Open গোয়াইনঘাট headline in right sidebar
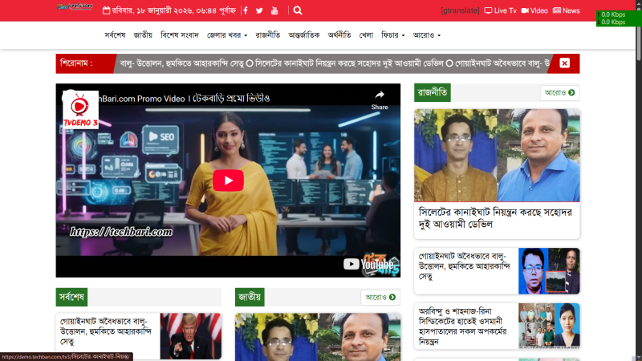Image resolution: width=642 pixels, height=361 pixels. coord(465,266)
